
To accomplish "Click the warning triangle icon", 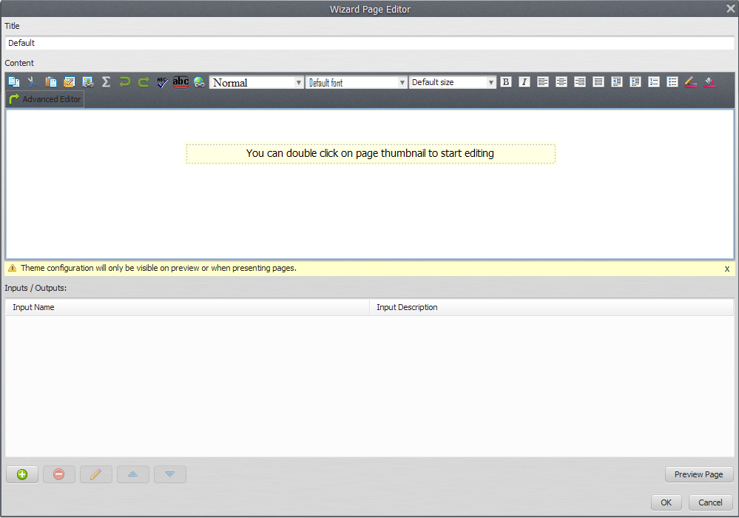I will pos(13,268).
